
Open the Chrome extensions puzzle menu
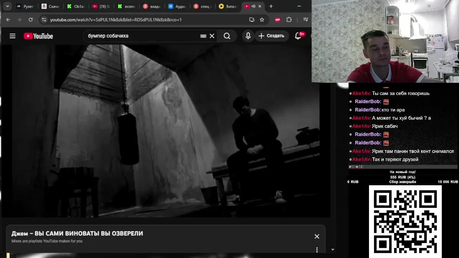click(289, 20)
